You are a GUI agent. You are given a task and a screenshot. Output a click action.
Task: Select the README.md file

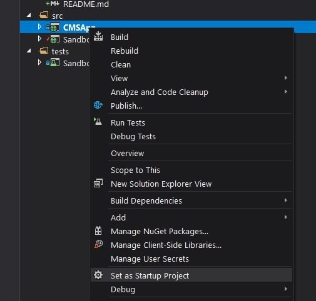pos(86,4)
